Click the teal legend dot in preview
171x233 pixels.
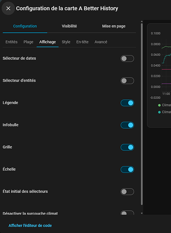click(x=159, y=112)
